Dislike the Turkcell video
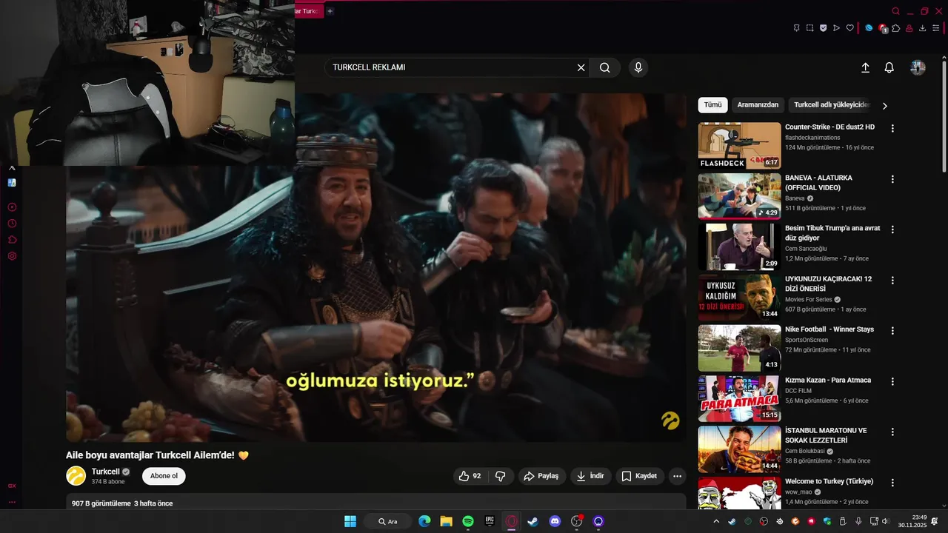The height and width of the screenshot is (533, 948). coord(500,476)
